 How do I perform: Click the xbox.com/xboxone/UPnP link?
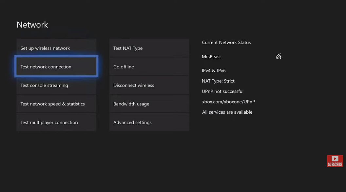228,102
